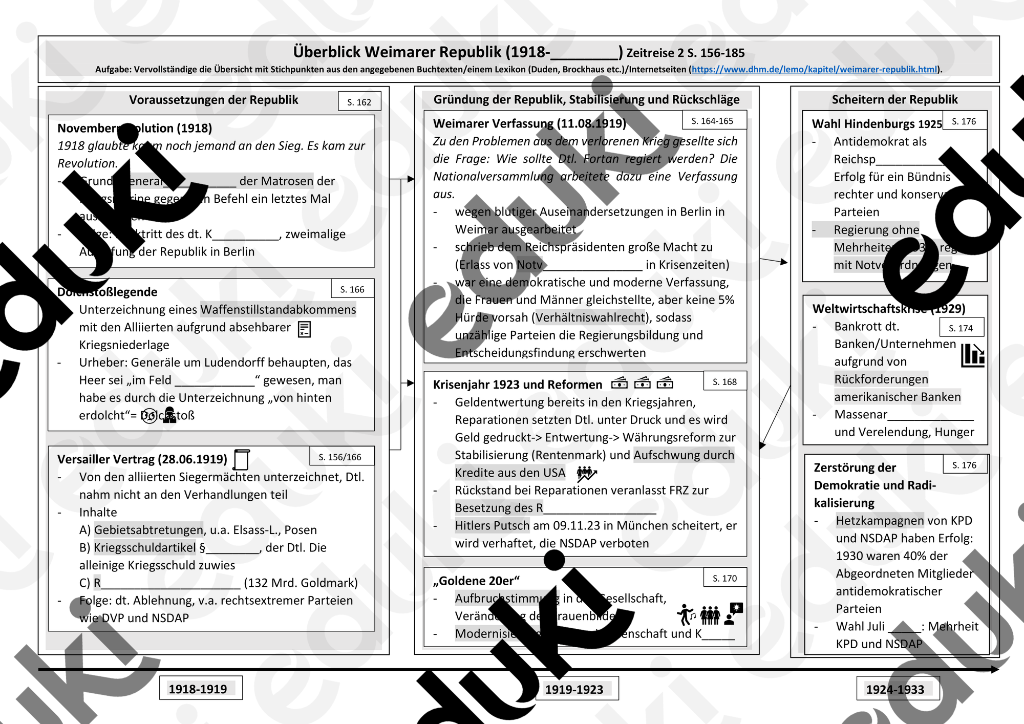Click the 'Gründung der Republik, Stabilisierung und Rückschläge' heading
1024x724 pixels.
pyautogui.click(x=587, y=99)
